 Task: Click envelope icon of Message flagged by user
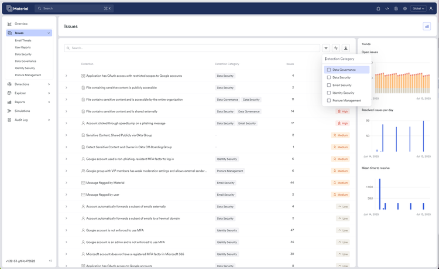pyautogui.click(x=83, y=195)
